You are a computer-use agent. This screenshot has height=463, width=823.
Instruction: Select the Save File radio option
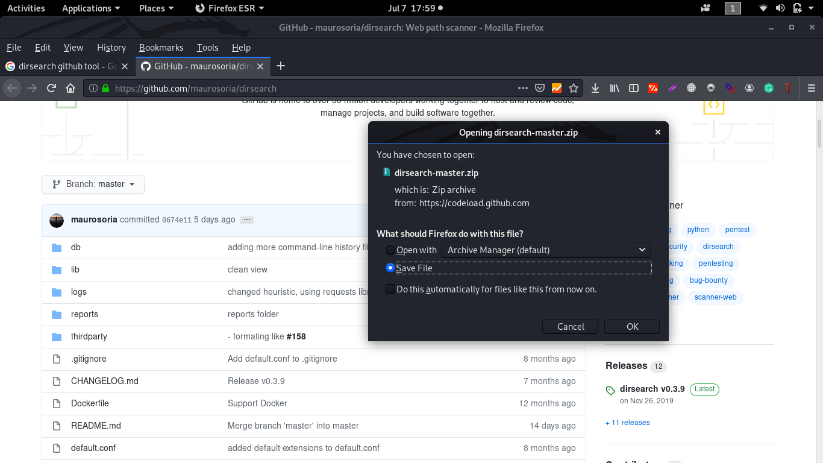390,268
